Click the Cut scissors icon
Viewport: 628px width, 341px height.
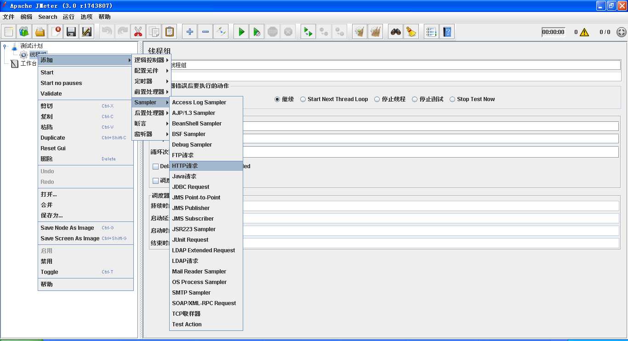click(x=137, y=32)
